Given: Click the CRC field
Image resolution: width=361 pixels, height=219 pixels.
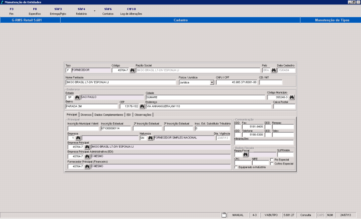Looking at the screenshot, I should tap(242, 162).
